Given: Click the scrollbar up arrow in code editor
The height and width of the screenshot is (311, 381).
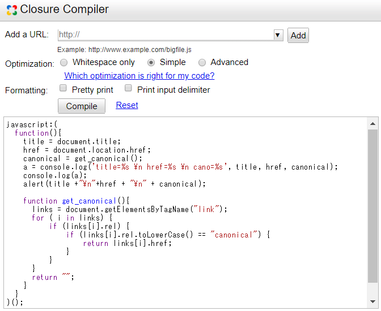Looking at the screenshot, I should pos(372,123).
